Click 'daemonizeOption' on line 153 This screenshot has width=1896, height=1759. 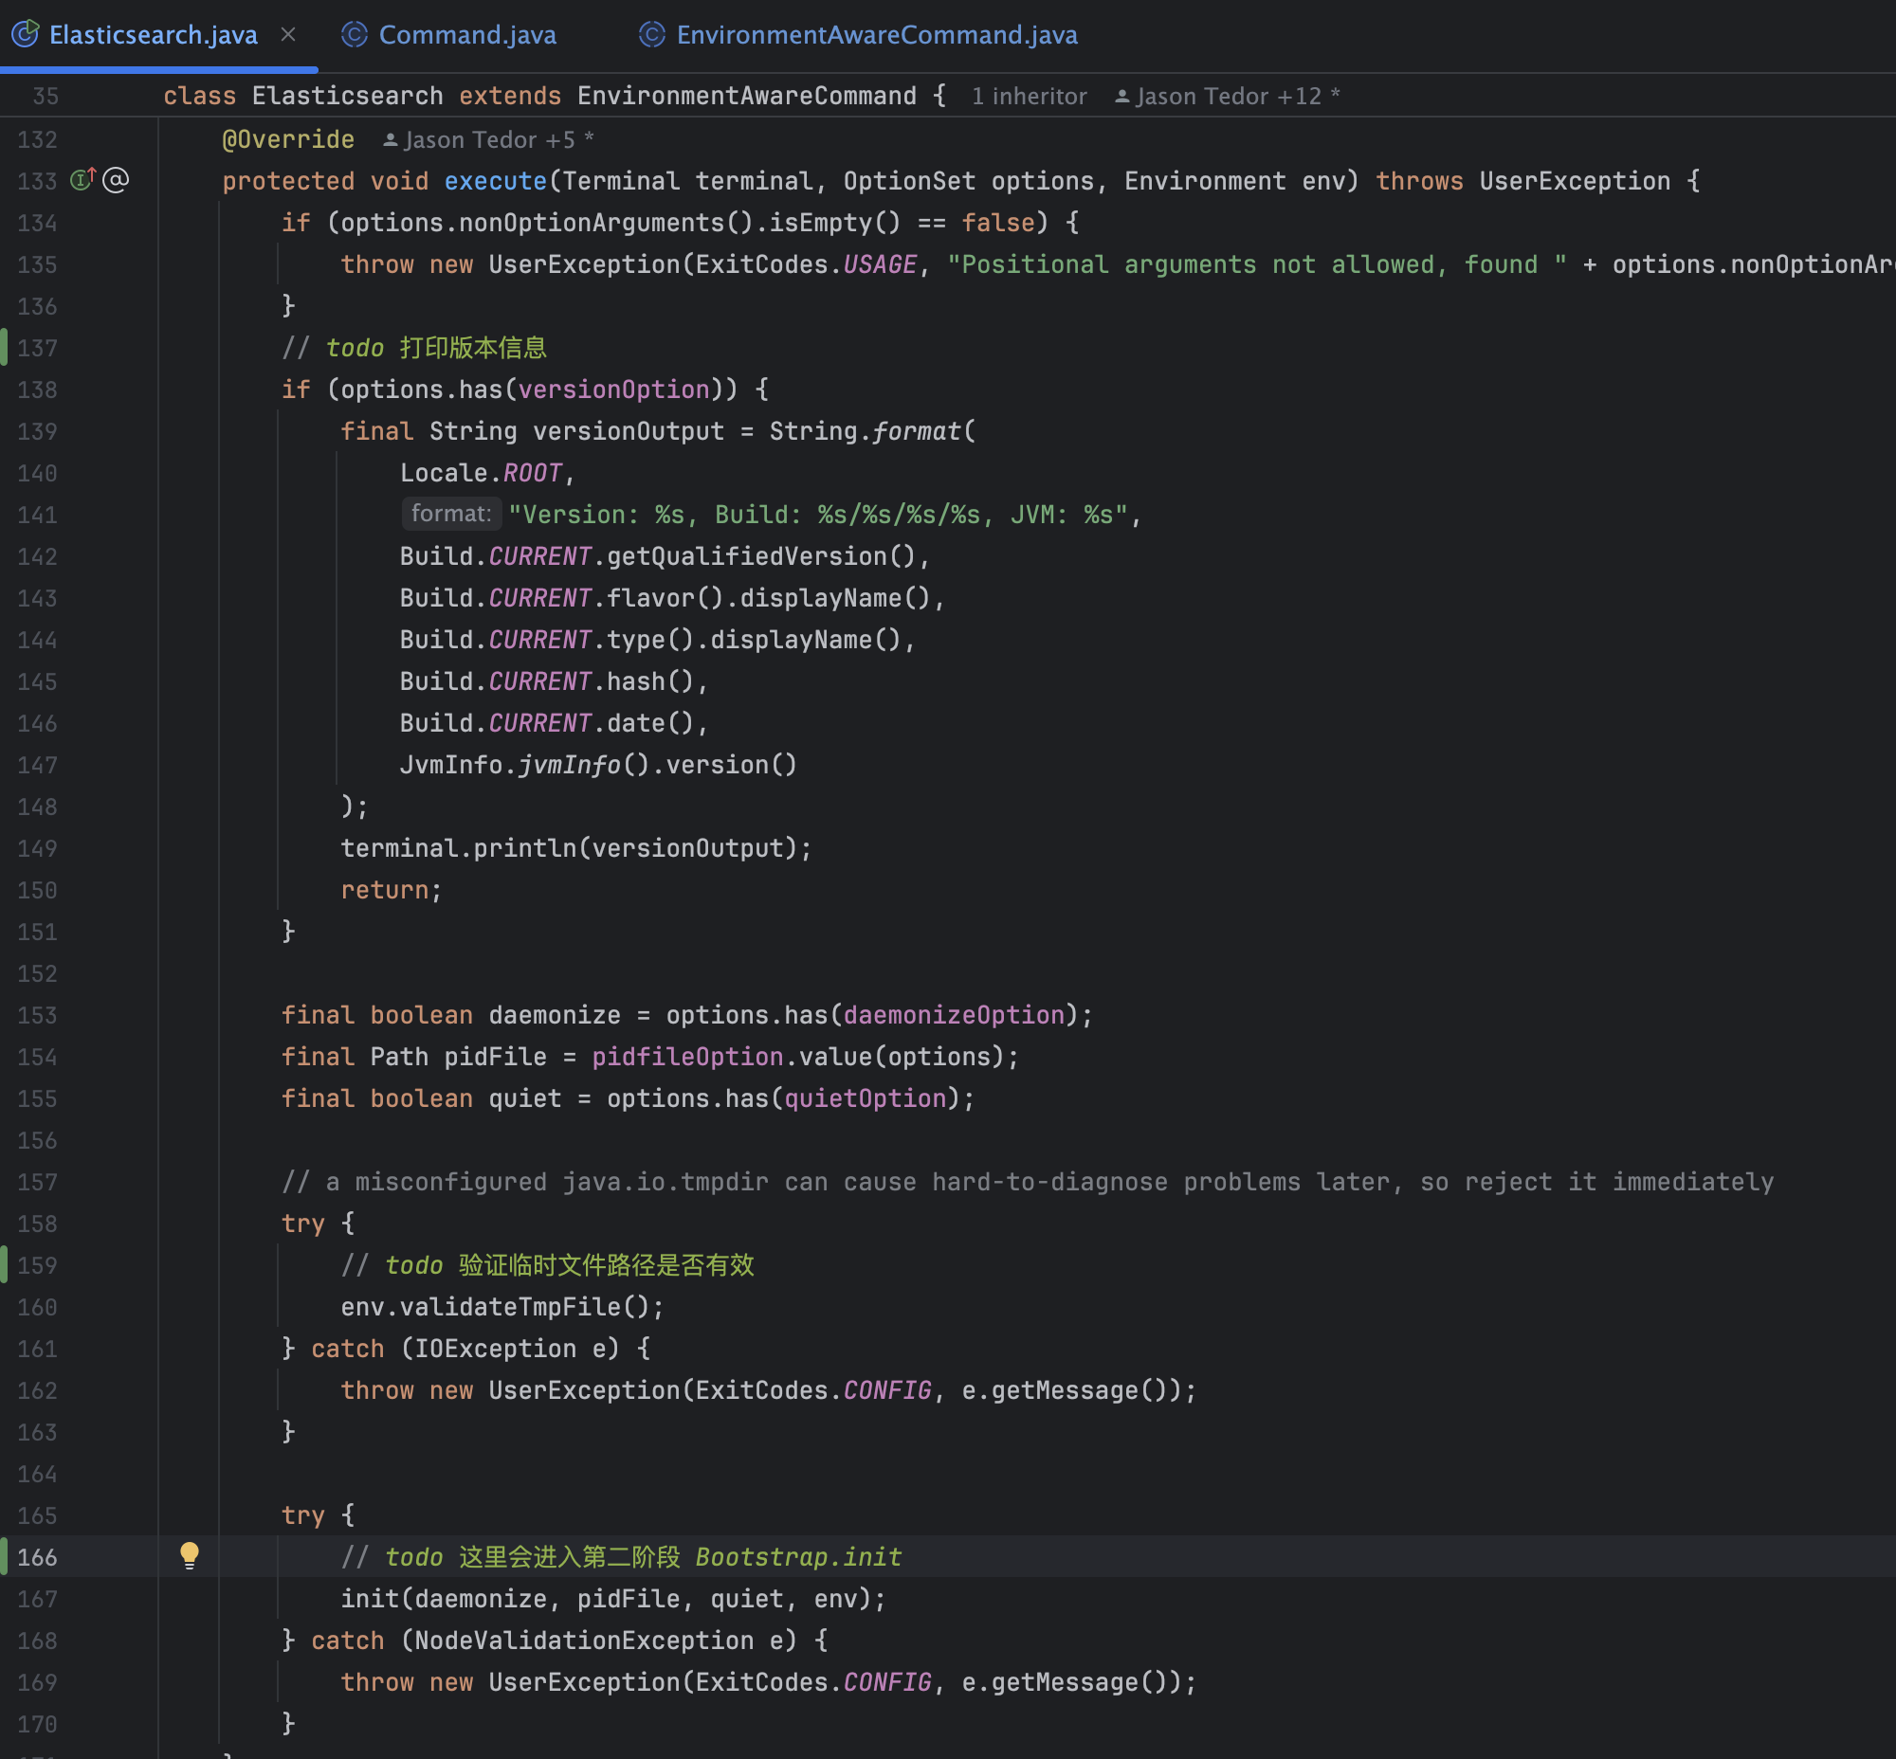click(x=954, y=1015)
